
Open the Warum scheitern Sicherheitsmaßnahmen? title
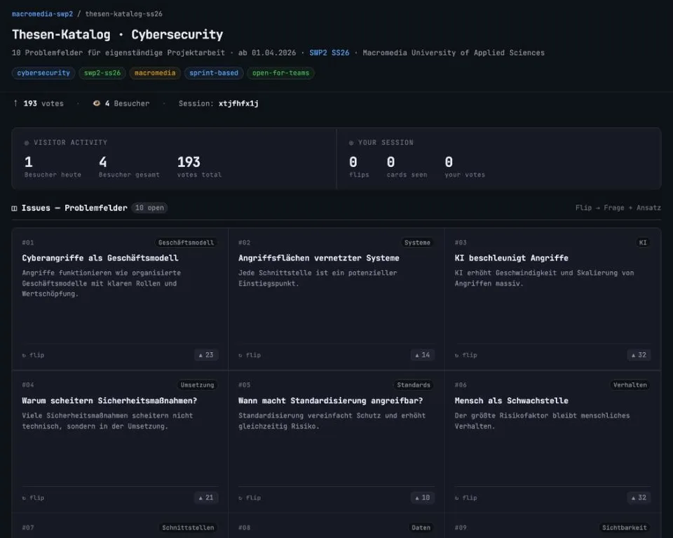point(109,401)
